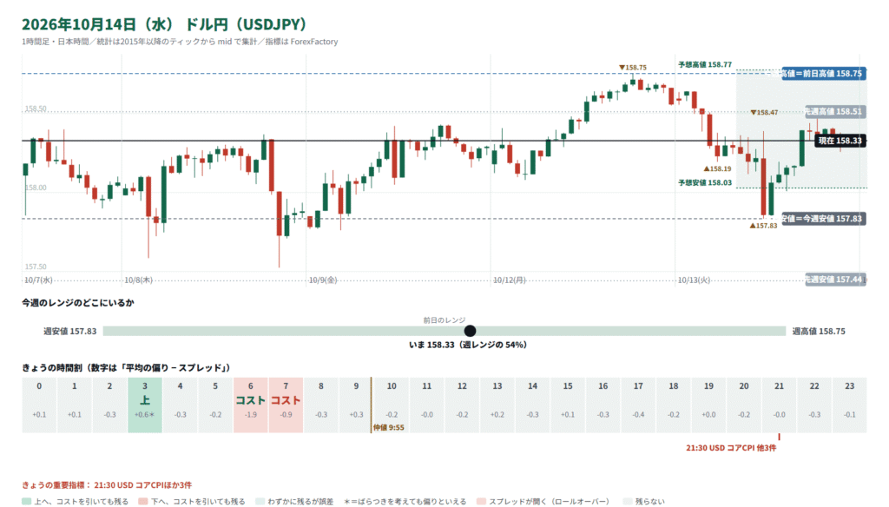Click the 10/13(火) date axis label
This screenshot has height=507, width=889.
pos(694,280)
